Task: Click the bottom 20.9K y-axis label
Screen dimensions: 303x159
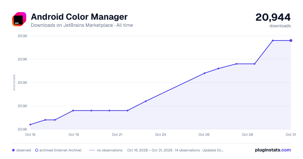Action: coord(22,129)
